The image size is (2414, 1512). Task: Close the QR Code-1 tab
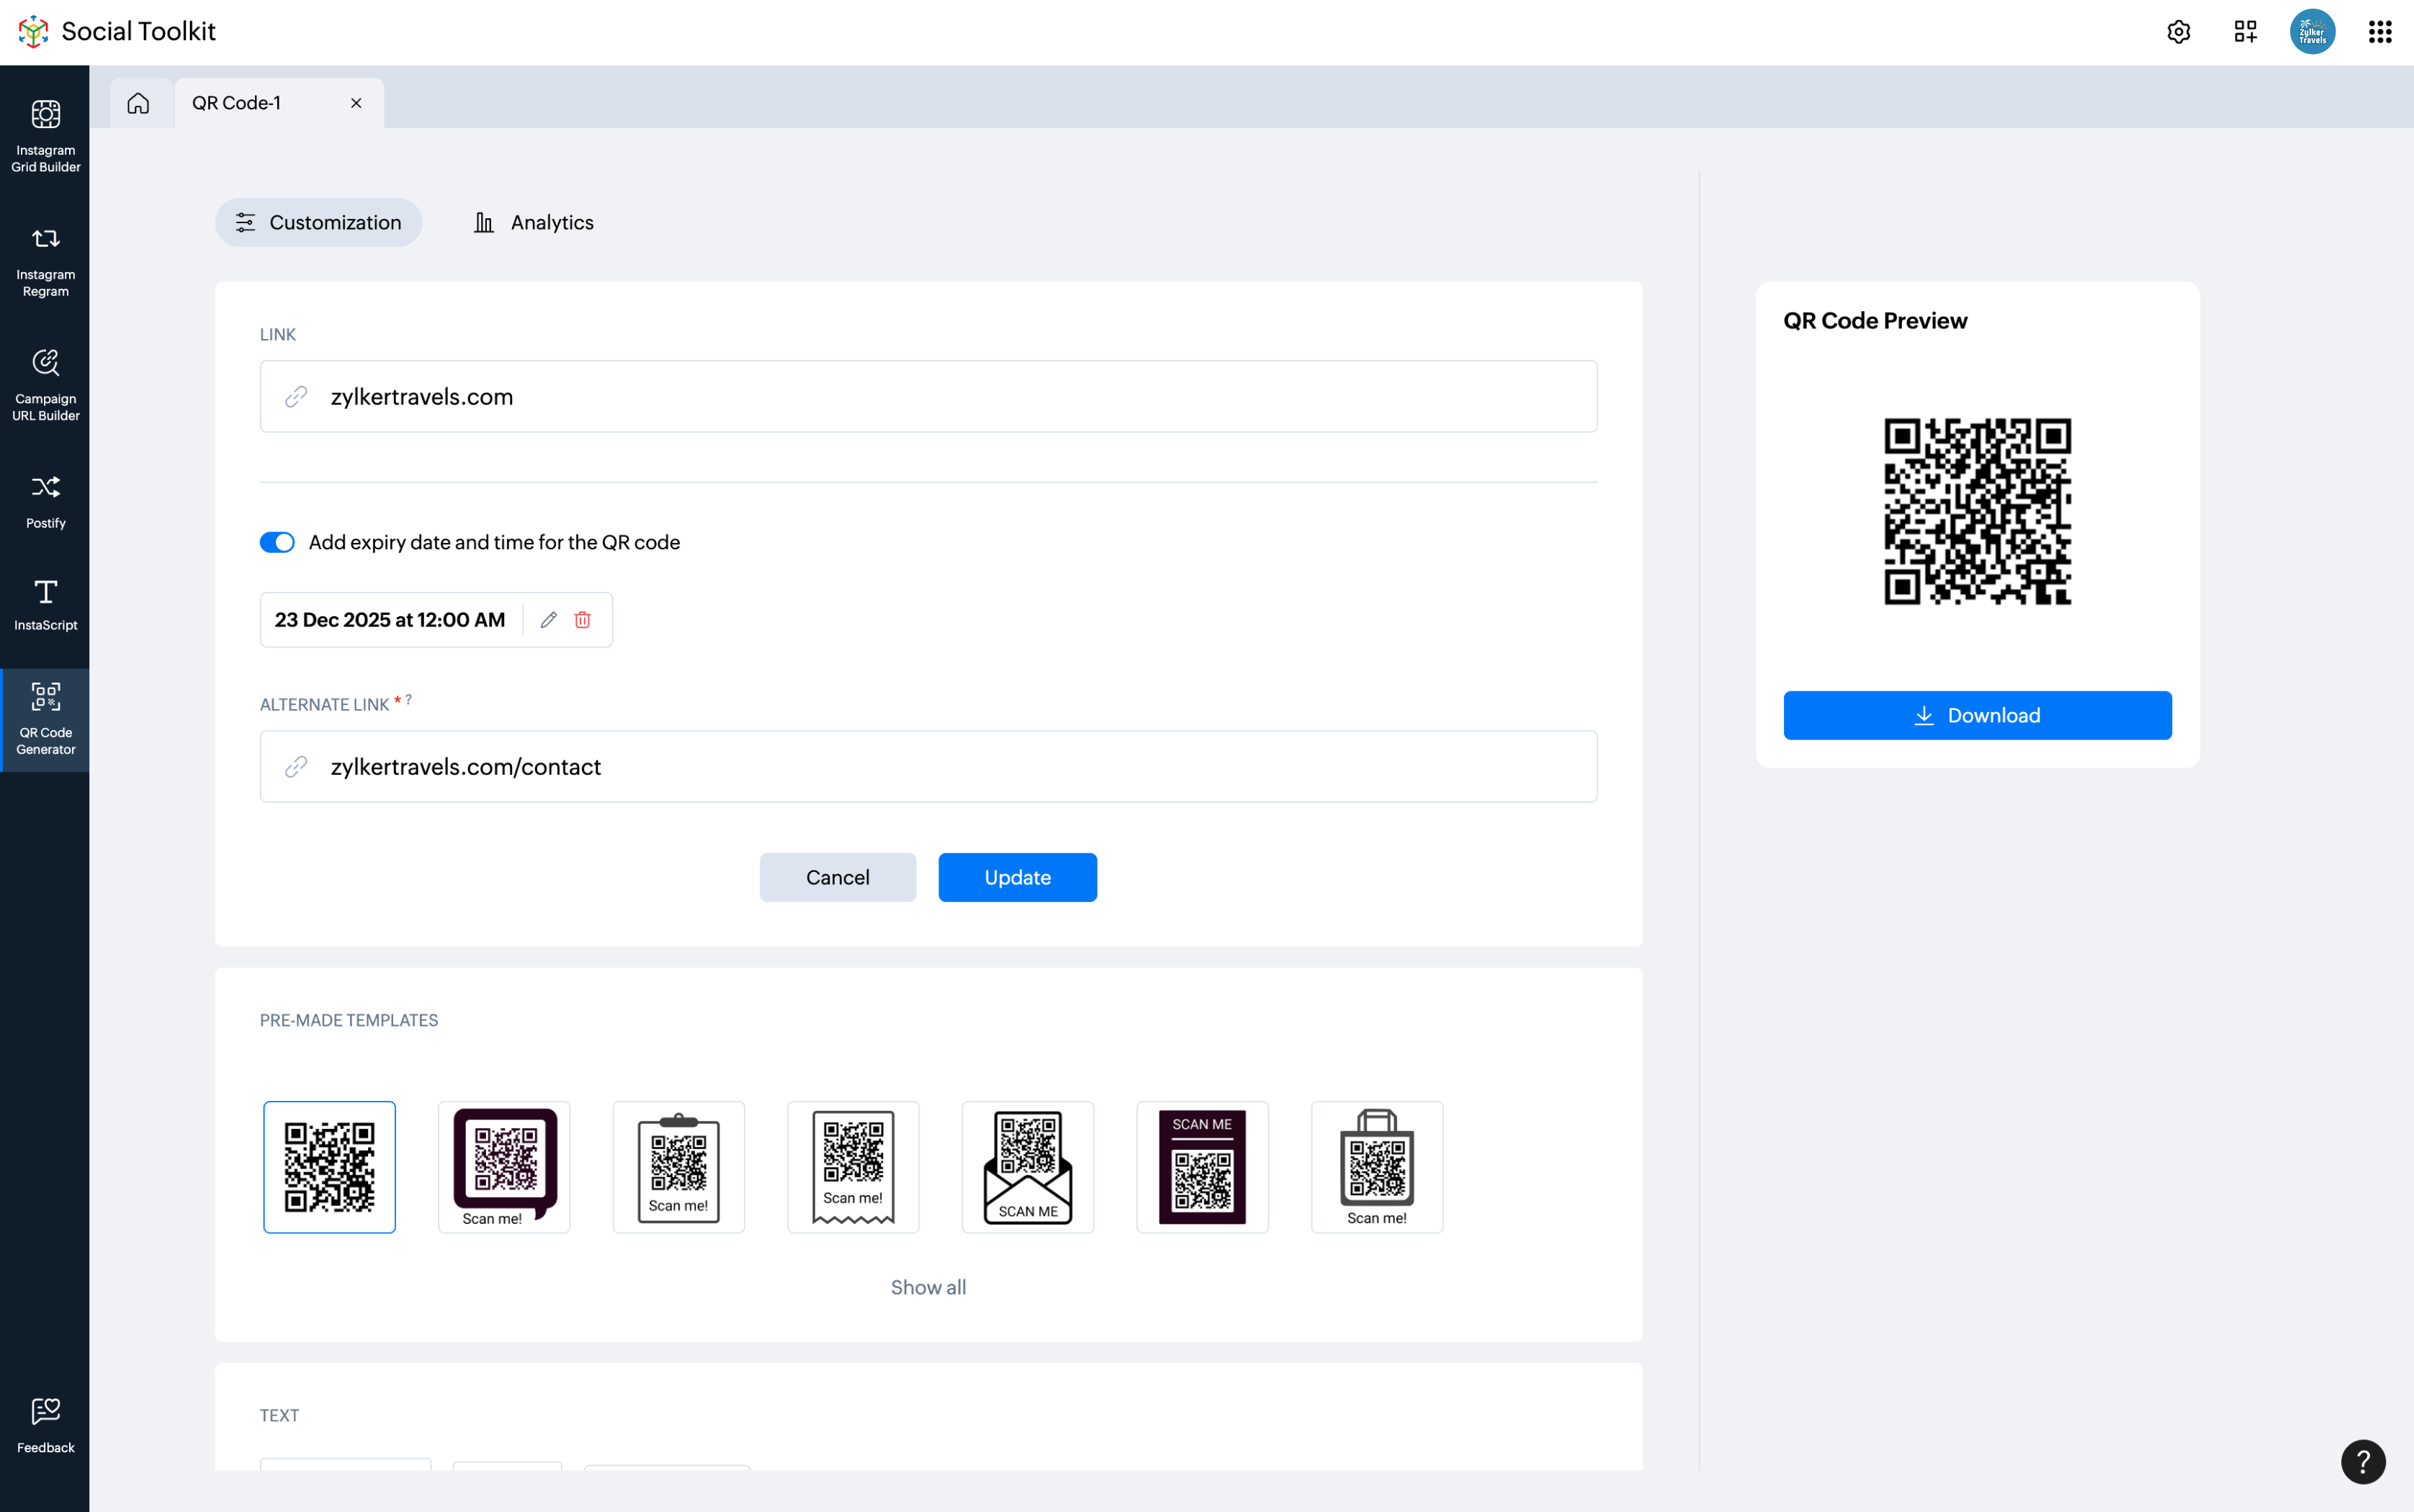coord(356,103)
